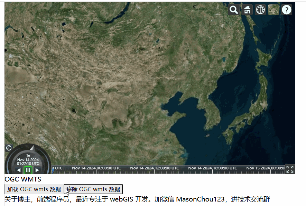Pause the animation clock
The image size is (306, 206).
28,170
